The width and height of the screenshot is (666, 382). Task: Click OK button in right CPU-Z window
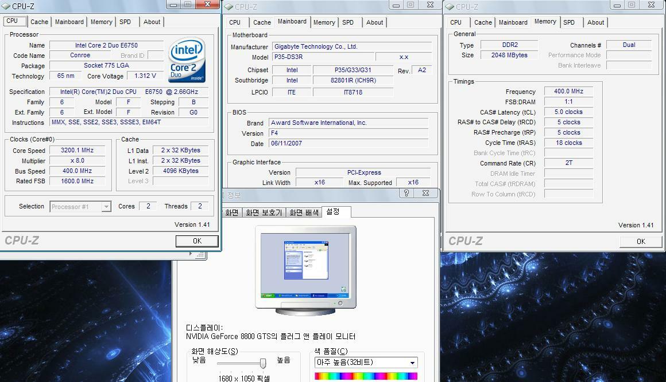[x=641, y=241]
